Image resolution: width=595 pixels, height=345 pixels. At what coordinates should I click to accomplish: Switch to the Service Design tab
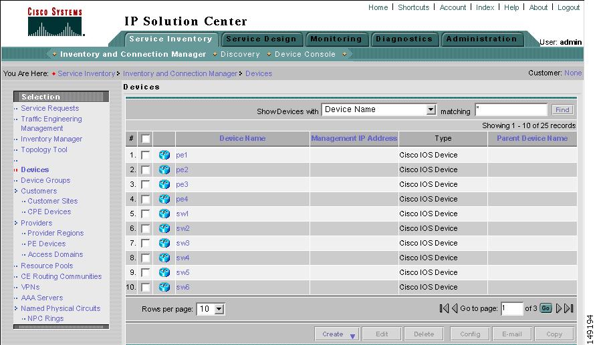[261, 39]
